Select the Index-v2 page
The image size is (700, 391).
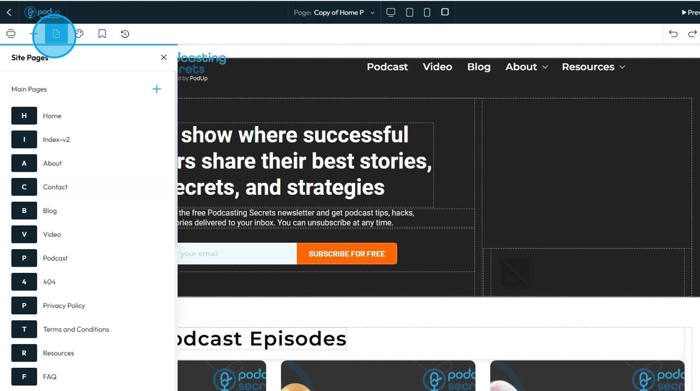[x=56, y=140]
